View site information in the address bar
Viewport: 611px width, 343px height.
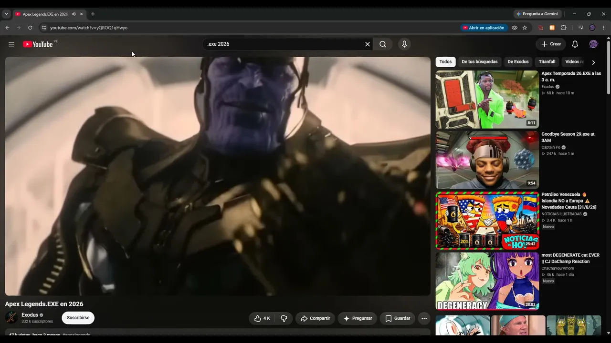[44, 28]
